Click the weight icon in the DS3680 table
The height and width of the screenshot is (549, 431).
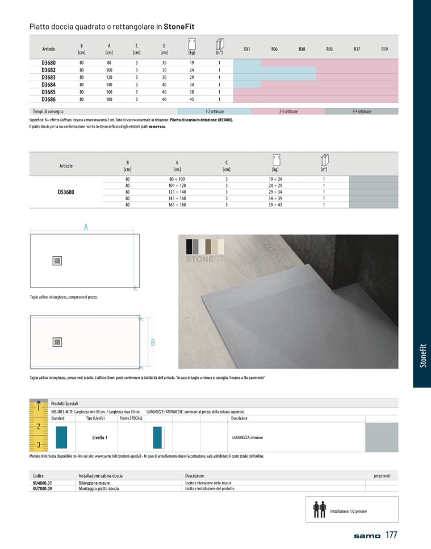click(275, 161)
